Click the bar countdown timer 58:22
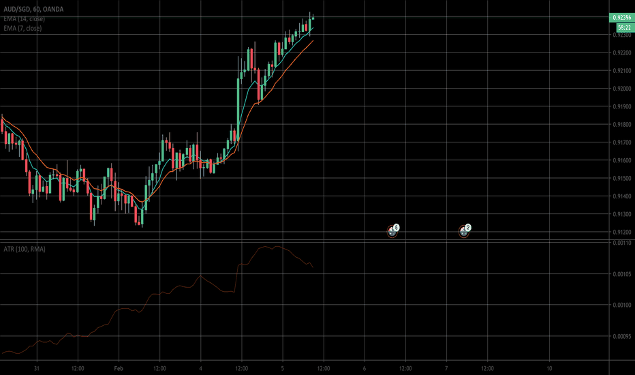 point(625,27)
